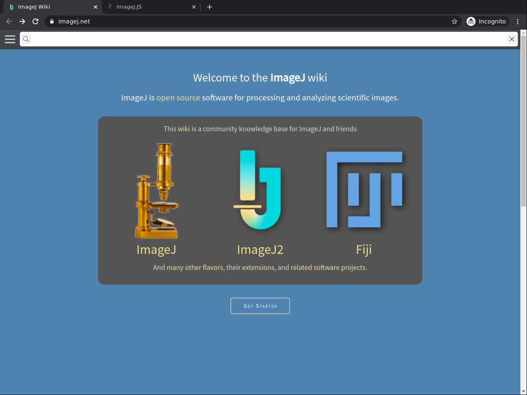Click the Fiji logo icon

coord(364,189)
